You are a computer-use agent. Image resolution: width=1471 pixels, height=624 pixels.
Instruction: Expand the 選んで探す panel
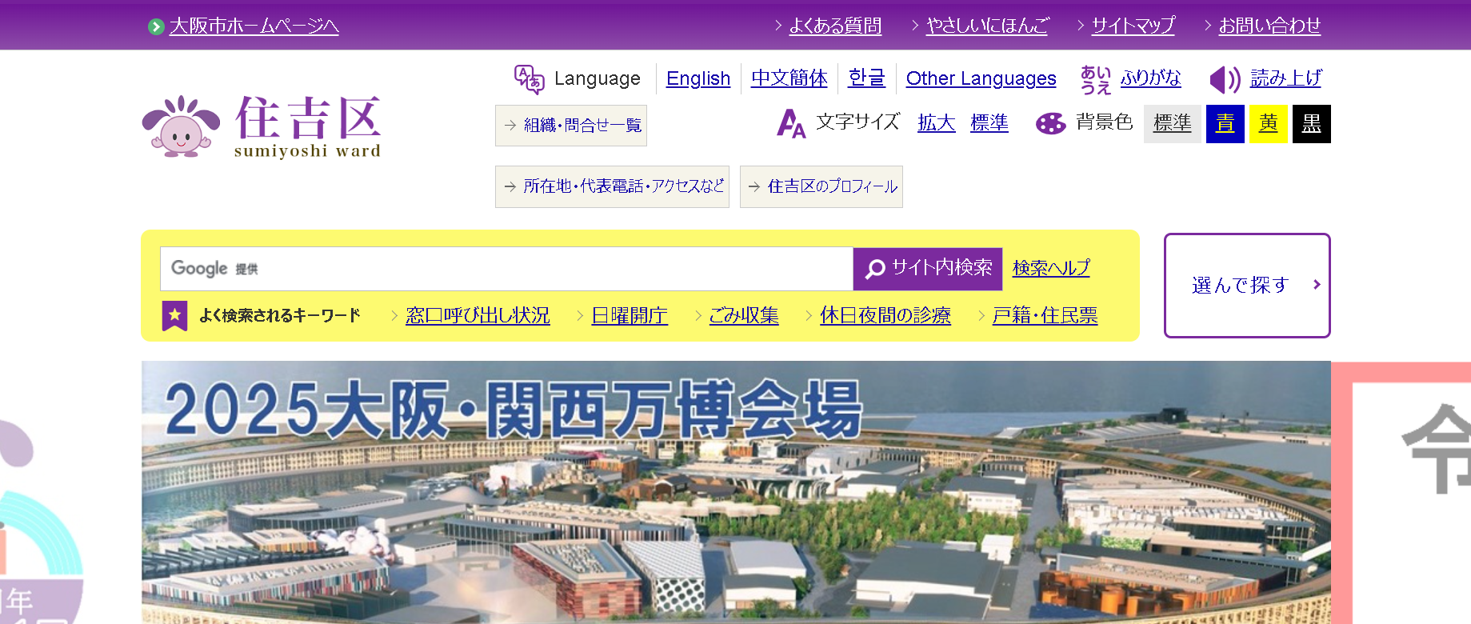[1247, 286]
